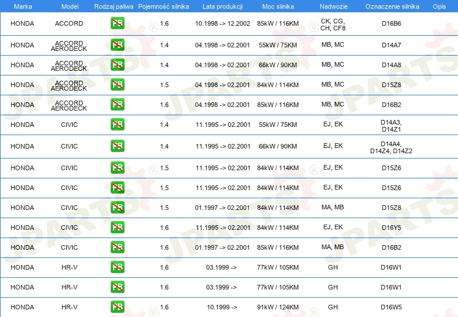This screenshot has width=458, height=317.
Task: Select the engine codes D14A3, D14Z1
Action: pos(391,126)
